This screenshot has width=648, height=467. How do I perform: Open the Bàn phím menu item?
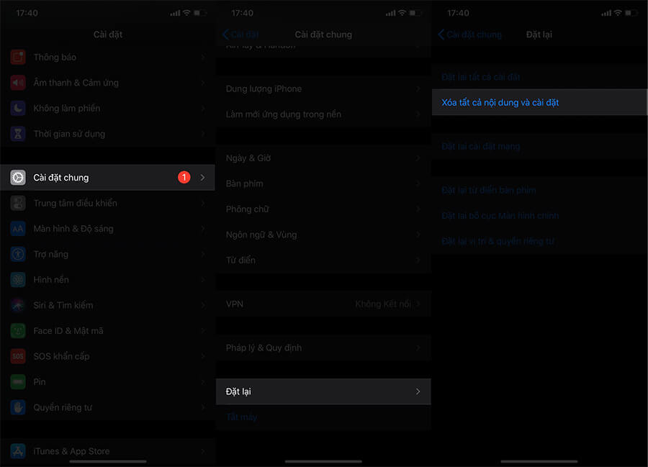coord(245,184)
